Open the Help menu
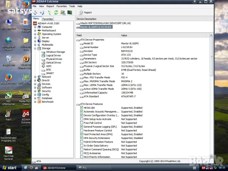This screenshot has height=171, width=228. coord(80,6)
